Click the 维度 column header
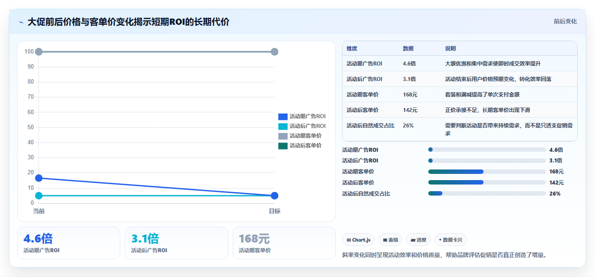The width and height of the screenshot is (595, 277). pyautogui.click(x=352, y=48)
